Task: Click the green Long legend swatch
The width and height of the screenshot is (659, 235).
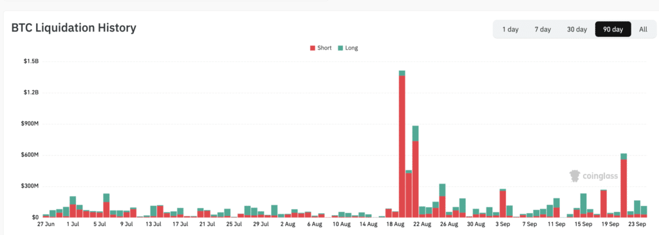Action: [340, 48]
